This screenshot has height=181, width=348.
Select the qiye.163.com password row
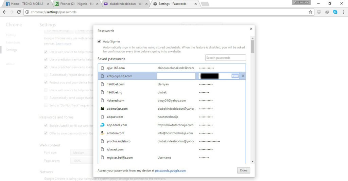[172, 68]
